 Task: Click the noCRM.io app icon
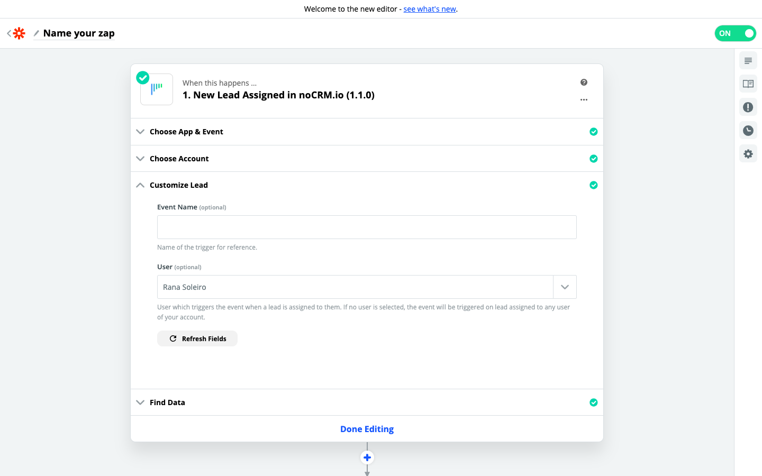tap(157, 89)
